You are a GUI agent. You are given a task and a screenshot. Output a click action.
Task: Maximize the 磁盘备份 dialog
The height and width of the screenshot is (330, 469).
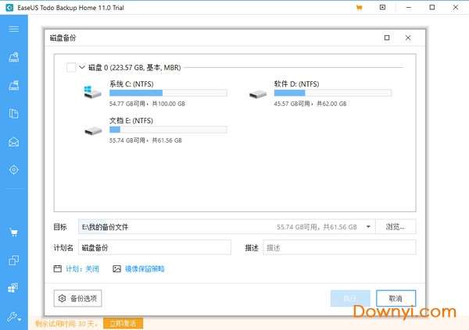(x=387, y=37)
